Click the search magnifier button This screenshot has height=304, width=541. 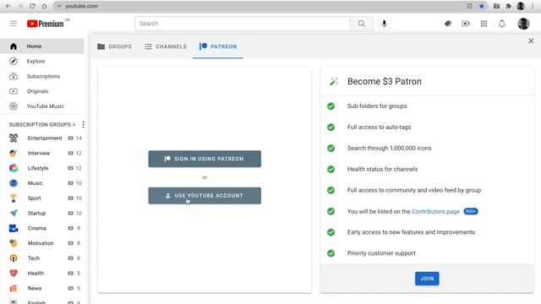(x=361, y=24)
